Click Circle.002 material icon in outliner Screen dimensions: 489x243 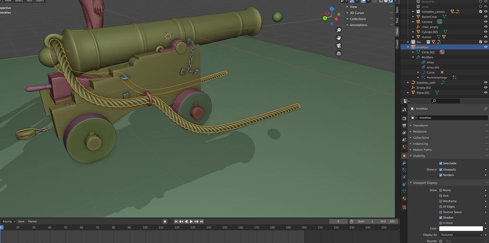(442, 52)
